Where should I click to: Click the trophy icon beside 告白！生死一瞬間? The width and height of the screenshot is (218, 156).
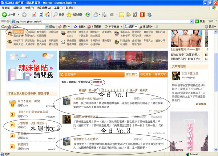pos(12,104)
